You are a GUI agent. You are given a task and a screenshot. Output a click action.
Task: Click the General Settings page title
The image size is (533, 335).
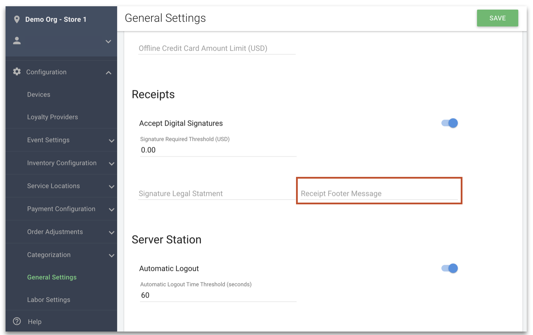(x=165, y=18)
